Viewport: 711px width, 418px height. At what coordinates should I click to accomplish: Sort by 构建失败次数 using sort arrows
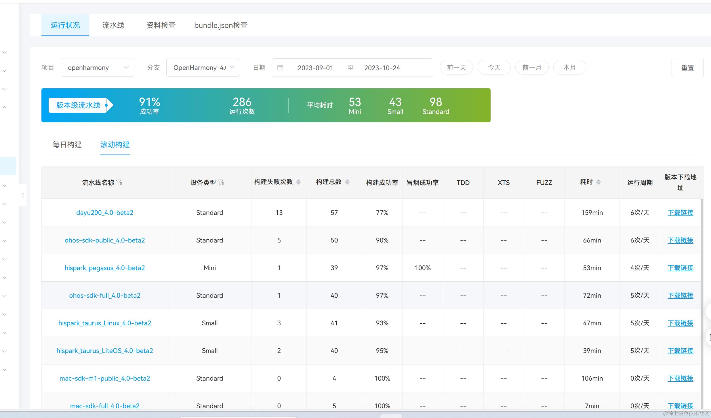click(298, 182)
